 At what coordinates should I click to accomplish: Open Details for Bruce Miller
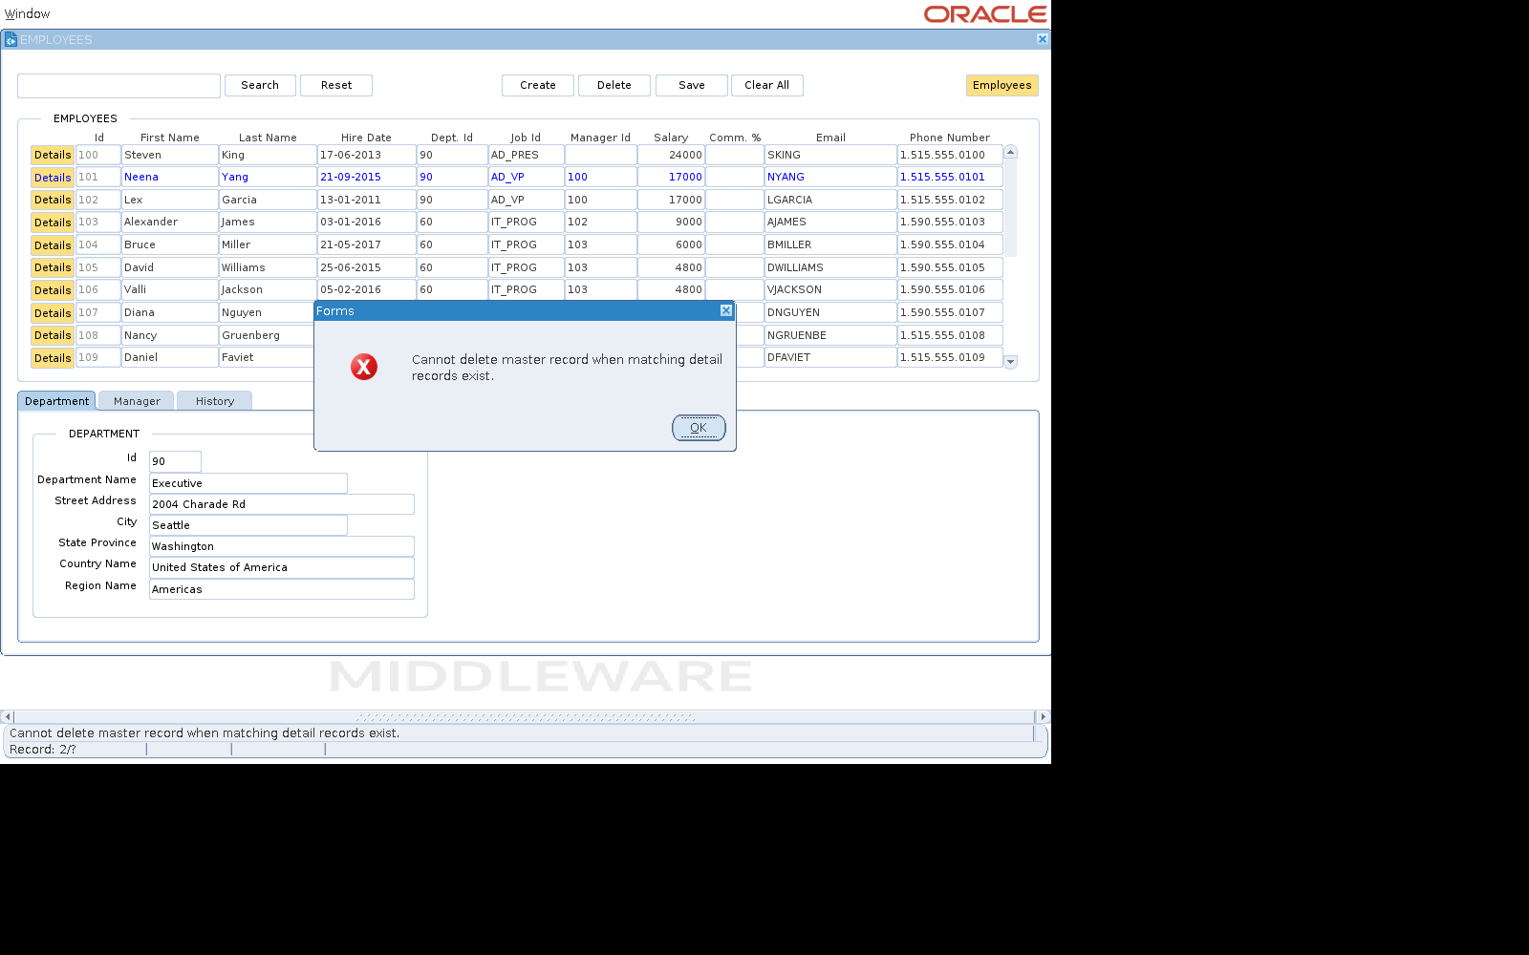(53, 245)
